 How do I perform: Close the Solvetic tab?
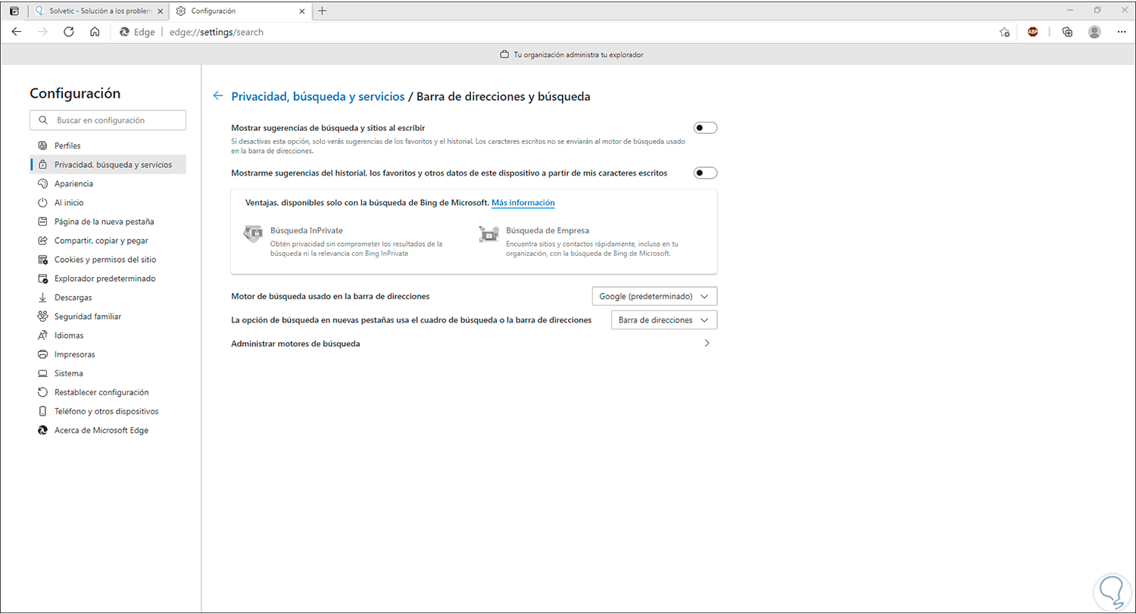[x=161, y=11]
